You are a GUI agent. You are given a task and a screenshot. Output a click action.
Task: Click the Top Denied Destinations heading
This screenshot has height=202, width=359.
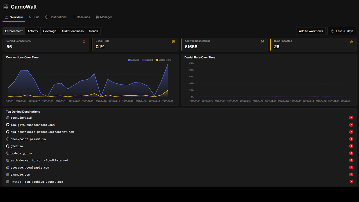pos(23,112)
